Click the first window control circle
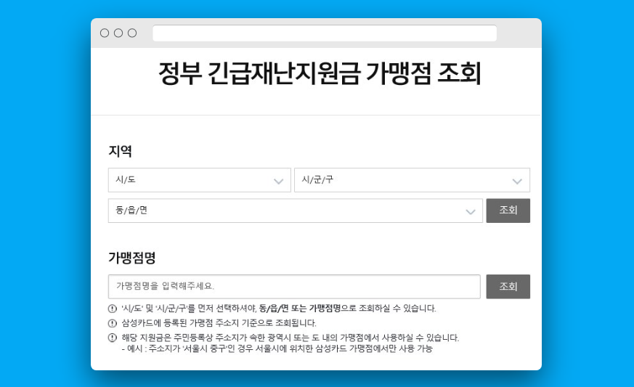The height and width of the screenshot is (387, 634). (105, 33)
